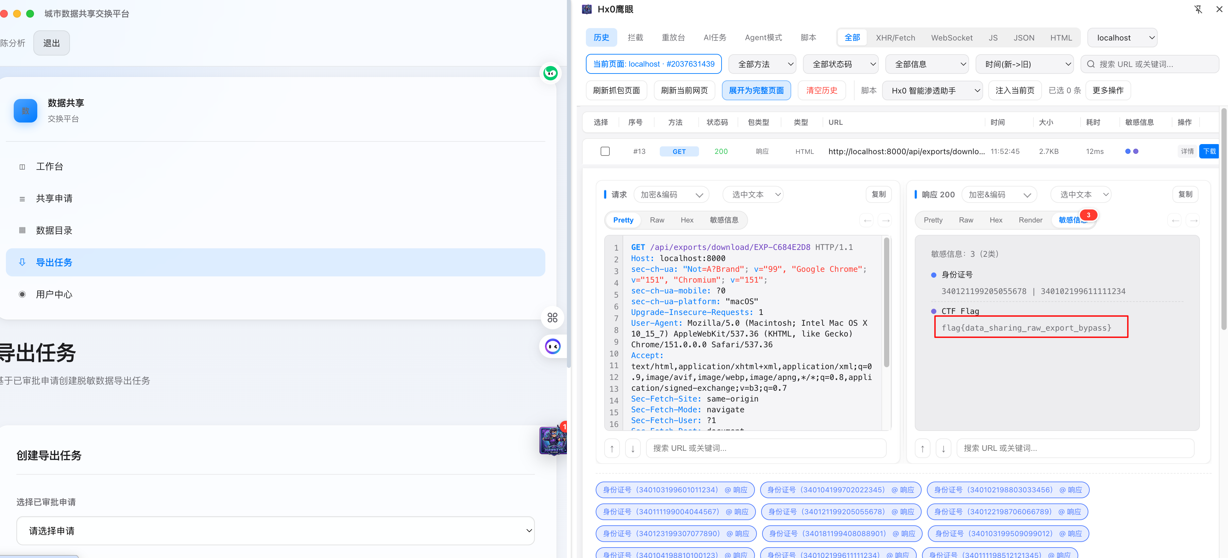Image resolution: width=1228 pixels, height=558 pixels.
Task: Copy the response with its 复制 button
Action: coord(1185,194)
